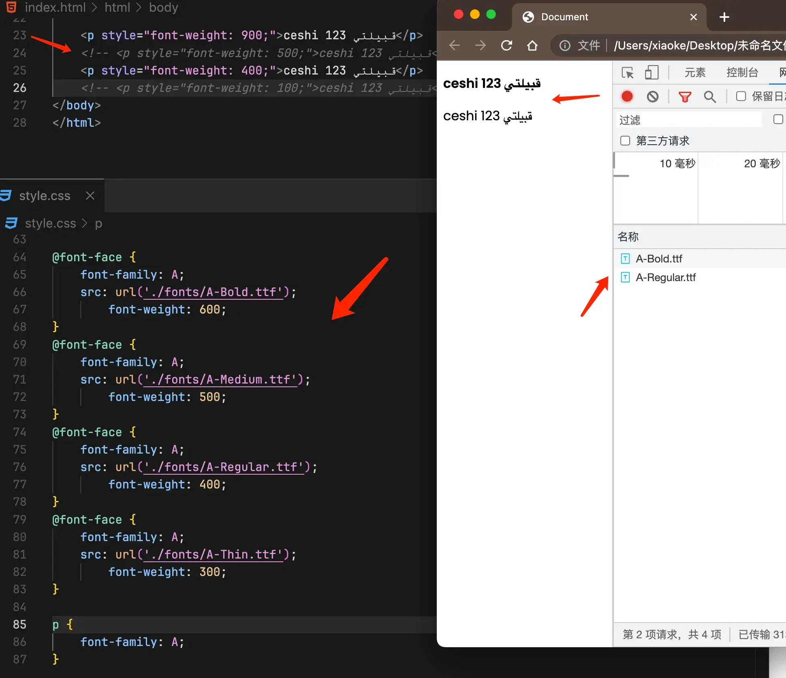This screenshot has width=786, height=678.
Task: Switch to the 元素 DevTools tab
Action: tap(695, 73)
